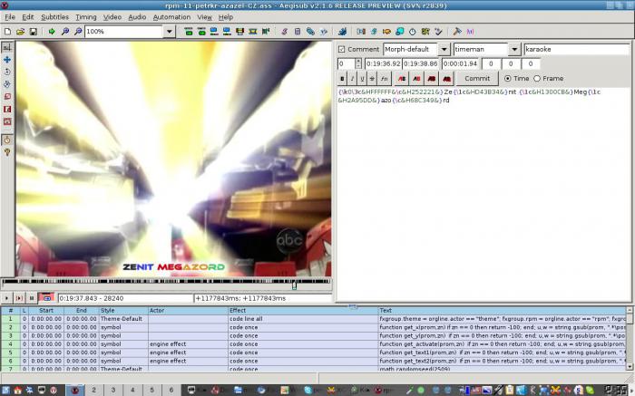
Task: Select subtitle row 4 engine effect
Action: (x=314, y=343)
